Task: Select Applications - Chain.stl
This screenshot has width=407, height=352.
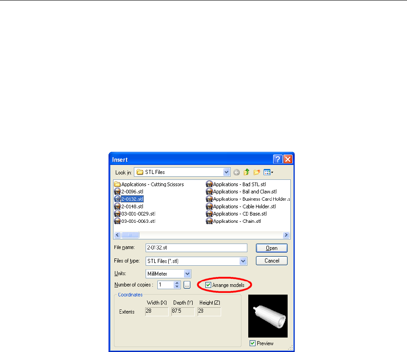Action: coord(233,221)
